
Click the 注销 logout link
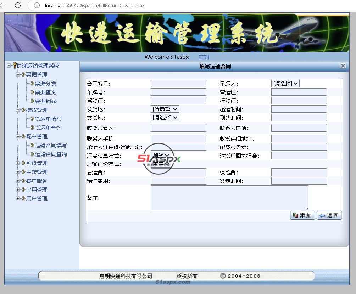point(204,57)
